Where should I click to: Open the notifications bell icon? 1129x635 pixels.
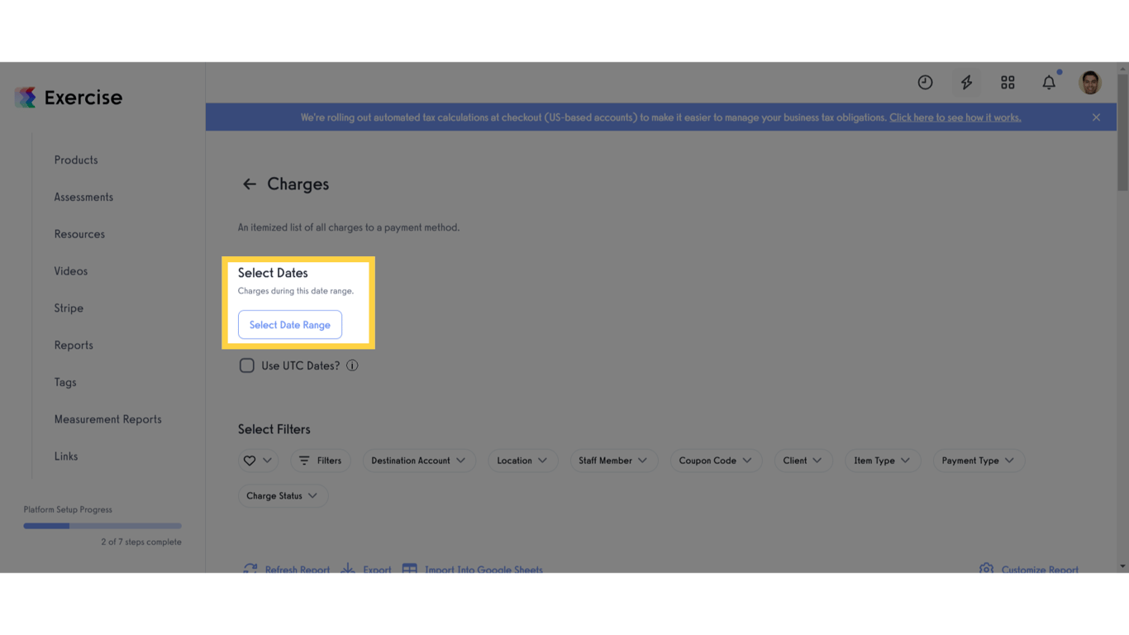click(1048, 82)
